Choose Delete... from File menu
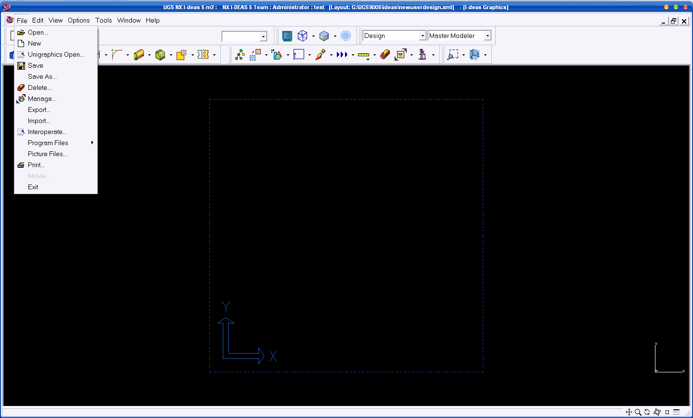693x418 pixels. pos(56,87)
